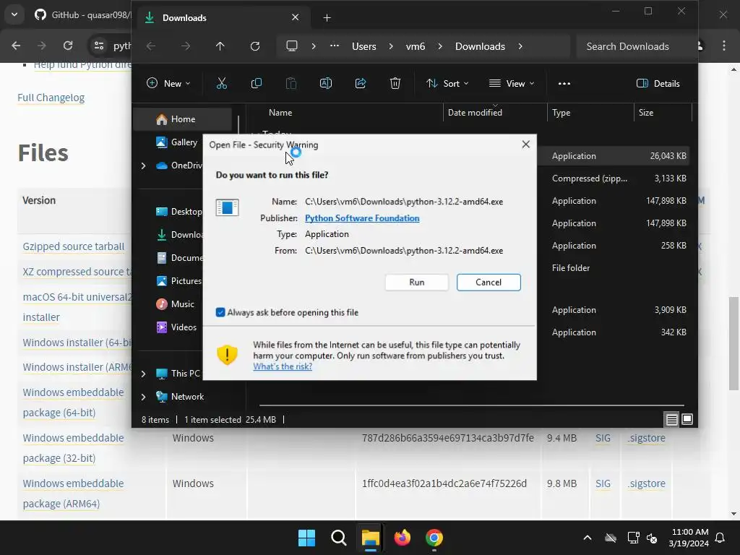Open Windows taskbar Search
This screenshot has width=740, height=555.
coord(338,538)
